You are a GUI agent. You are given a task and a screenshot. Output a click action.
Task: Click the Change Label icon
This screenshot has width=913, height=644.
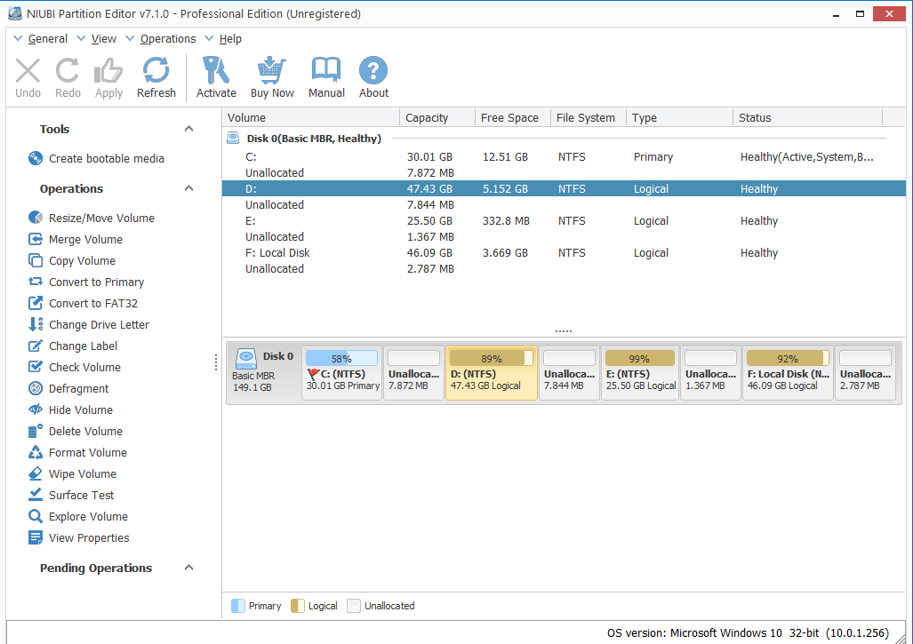(x=36, y=346)
